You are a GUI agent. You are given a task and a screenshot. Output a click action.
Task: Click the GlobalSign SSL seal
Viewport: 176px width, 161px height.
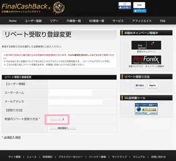pos(146,109)
